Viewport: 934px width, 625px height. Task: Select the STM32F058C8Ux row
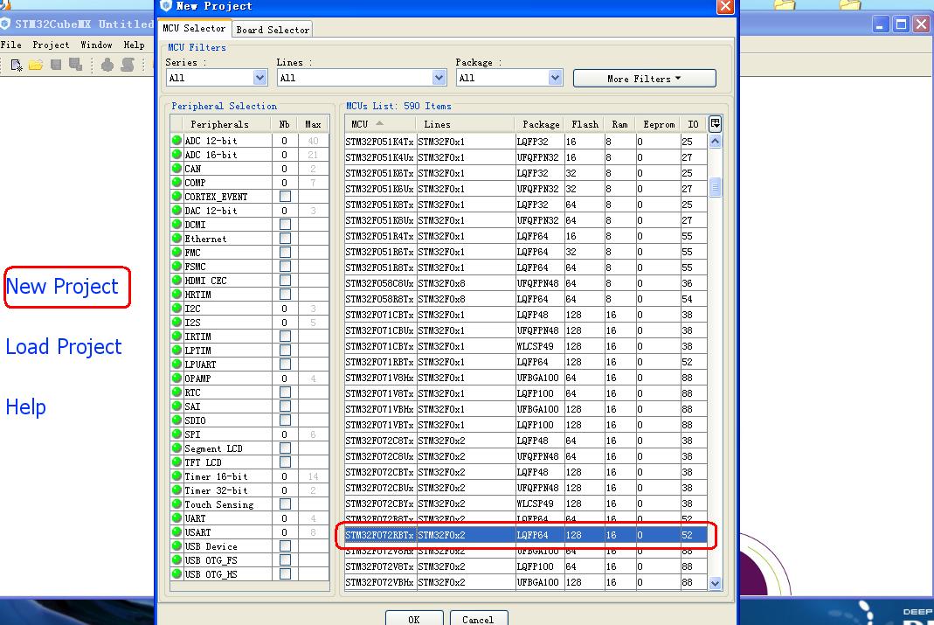pyautogui.click(x=526, y=283)
